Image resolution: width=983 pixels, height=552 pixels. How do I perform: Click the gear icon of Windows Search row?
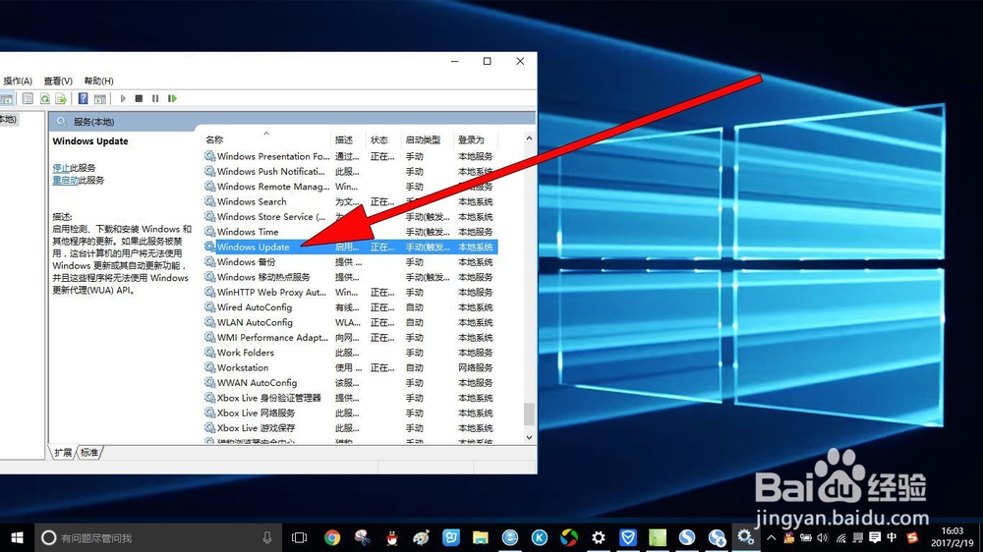[209, 201]
